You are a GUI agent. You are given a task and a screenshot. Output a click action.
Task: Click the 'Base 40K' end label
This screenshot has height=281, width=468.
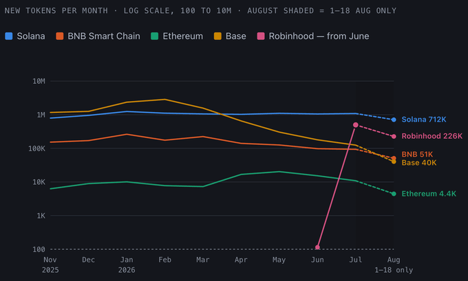tap(419, 163)
